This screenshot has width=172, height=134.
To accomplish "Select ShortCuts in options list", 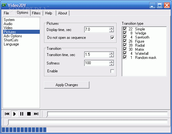I will coord(21,40).
